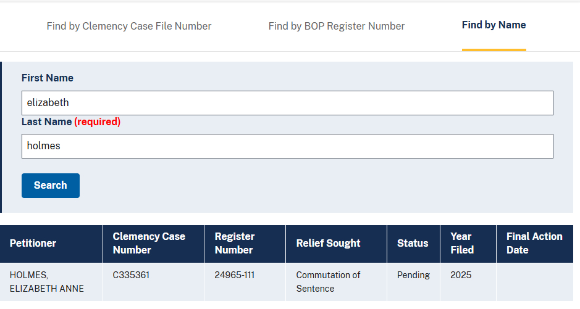Click the Petitioner column header
This screenshot has height=309, width=580.
point(33,243)
